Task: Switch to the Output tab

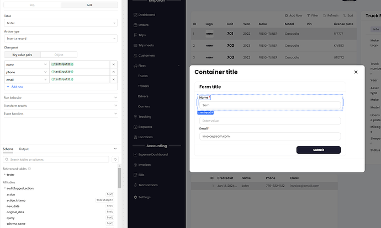Action: point(24,149)
